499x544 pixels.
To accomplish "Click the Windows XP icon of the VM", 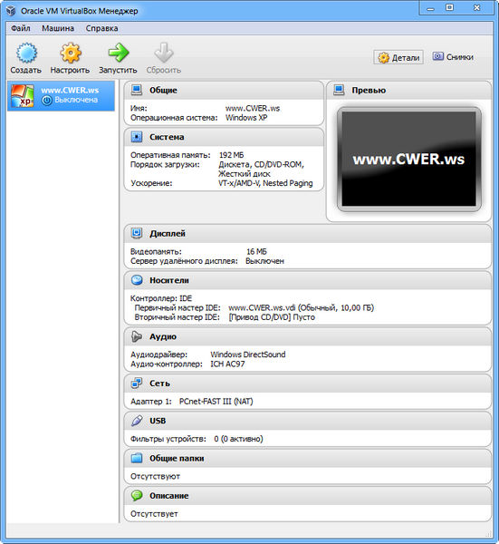I will (23, 95).
